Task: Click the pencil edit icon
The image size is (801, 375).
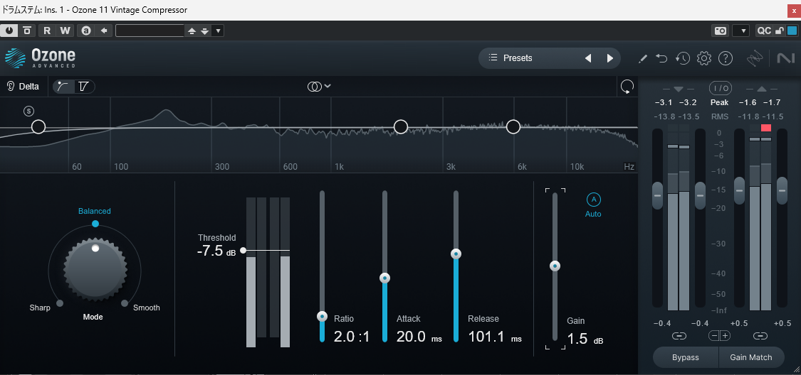Action: tap(643, 58)
